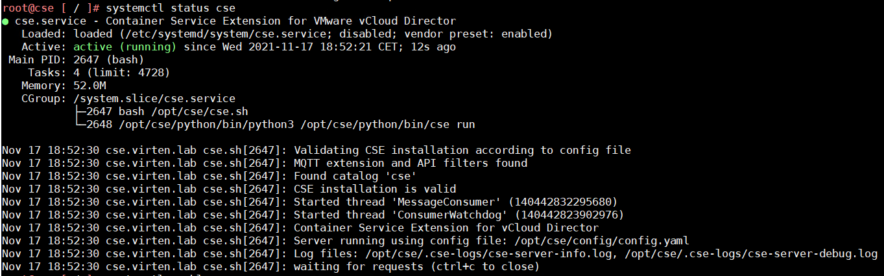
Task: Click the green status dot before cse.service
Action: [x=5, y=21]
